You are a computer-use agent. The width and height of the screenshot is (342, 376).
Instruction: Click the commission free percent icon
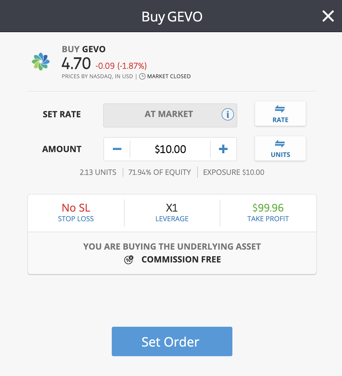pos(129,260)
